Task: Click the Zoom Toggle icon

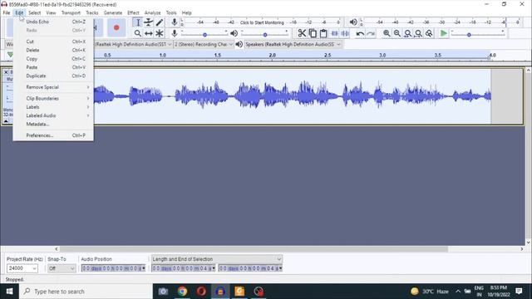Action: [x=429, y=33]
